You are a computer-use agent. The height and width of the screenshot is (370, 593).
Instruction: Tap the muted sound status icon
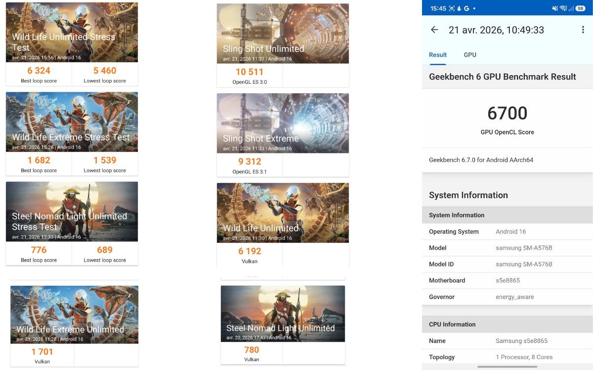(x=554, y=8)
